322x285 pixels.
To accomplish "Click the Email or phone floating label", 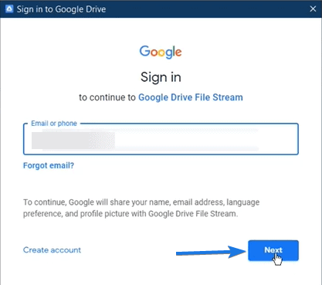I will [54, 124].
